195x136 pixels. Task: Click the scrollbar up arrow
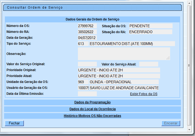click(x=189, y=3)
